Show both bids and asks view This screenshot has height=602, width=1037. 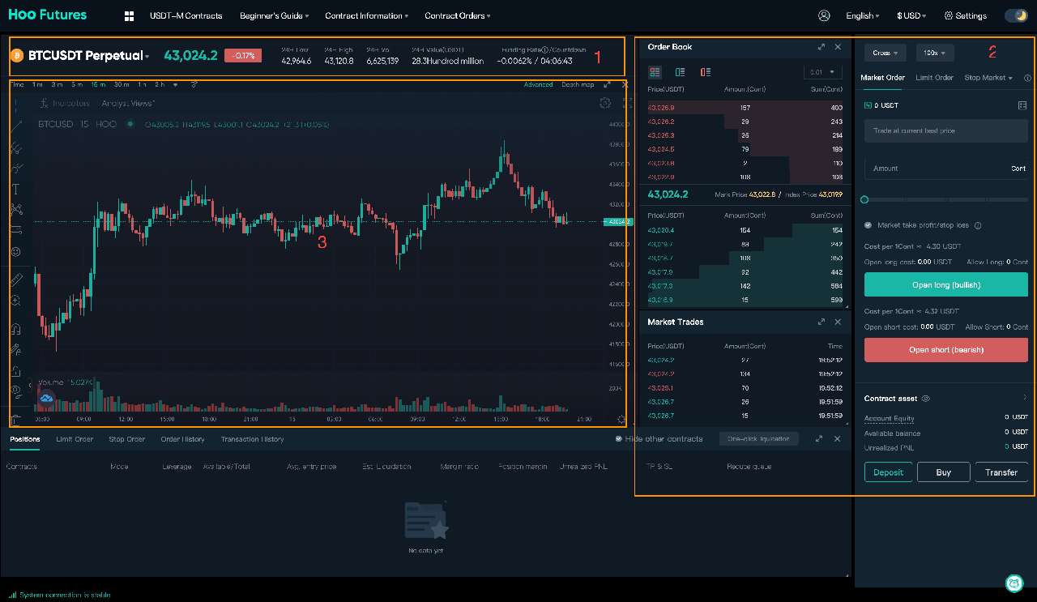(x=655, y=72)
